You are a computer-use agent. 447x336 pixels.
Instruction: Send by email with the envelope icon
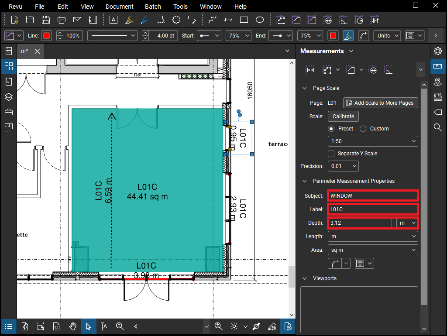coord(77,20)
